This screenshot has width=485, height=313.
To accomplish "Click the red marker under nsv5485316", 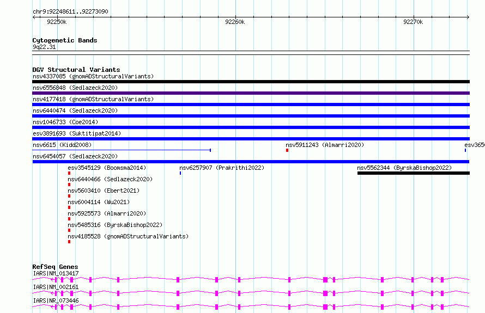I will click(69, 230).
